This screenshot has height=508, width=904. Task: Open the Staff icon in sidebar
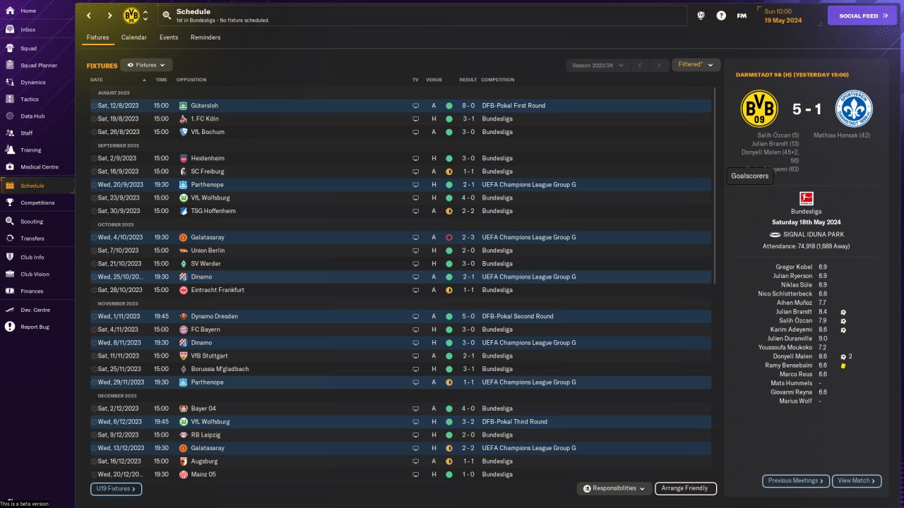pos(10,133)
